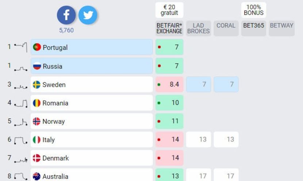Click Italy's Ladbrokes odds of 13
Screen dimensions: 303x181
[x=199, y=139]
